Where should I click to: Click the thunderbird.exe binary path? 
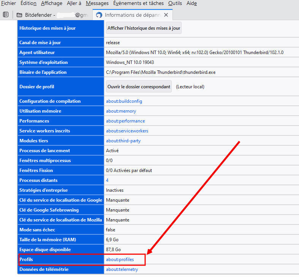tap(161, 72)
